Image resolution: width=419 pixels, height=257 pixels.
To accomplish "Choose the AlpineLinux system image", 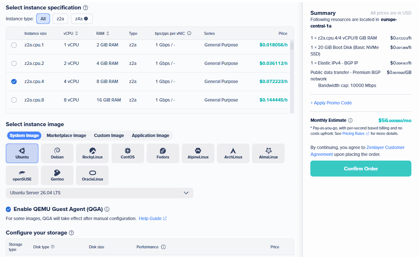I will click(x=198, y=153).
